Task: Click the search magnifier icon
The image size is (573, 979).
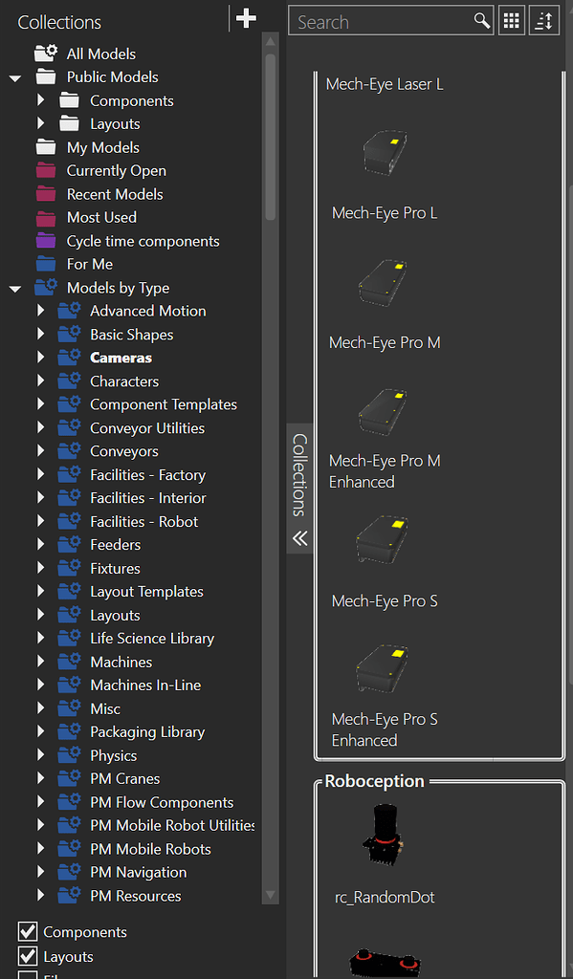Action: [482, 21]
